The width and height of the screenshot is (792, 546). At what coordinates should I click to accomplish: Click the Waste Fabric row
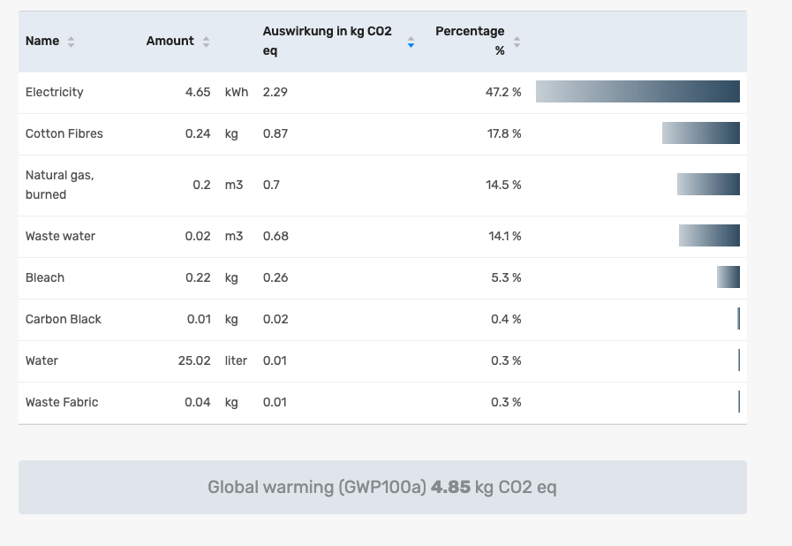(62, 402)
